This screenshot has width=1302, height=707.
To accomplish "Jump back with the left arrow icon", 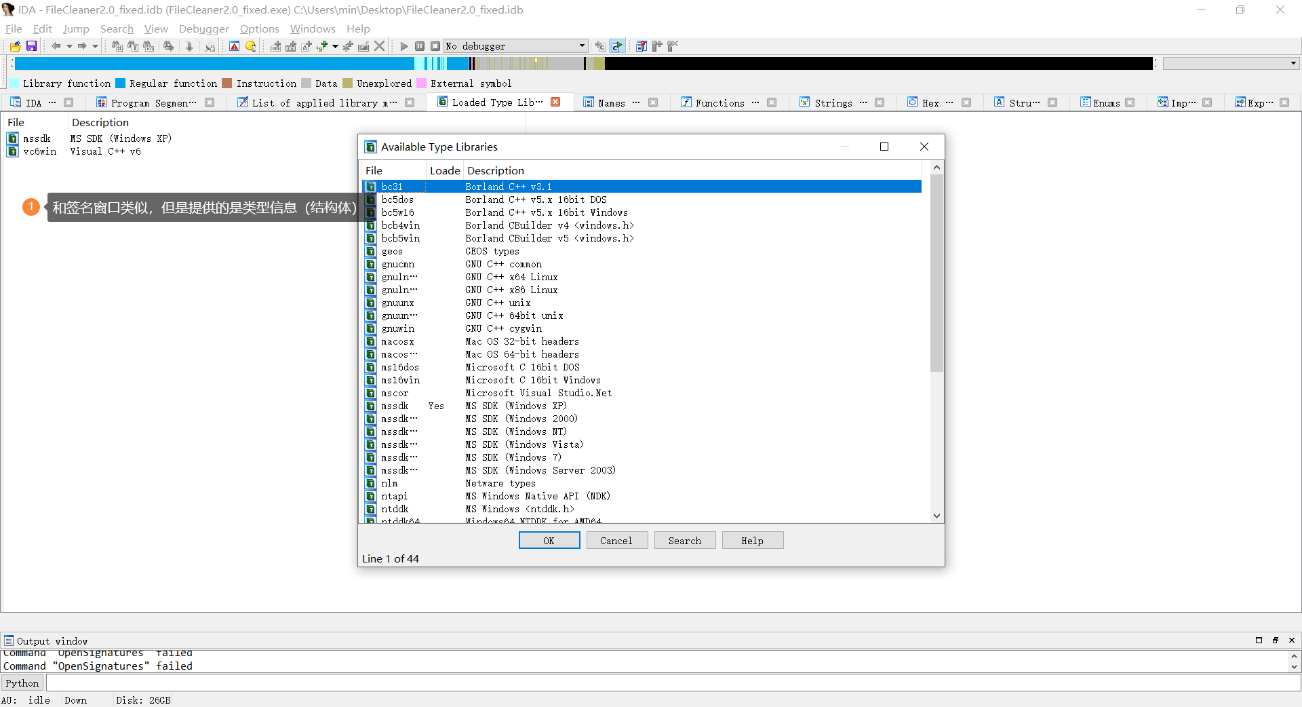I will pos(56,46).
